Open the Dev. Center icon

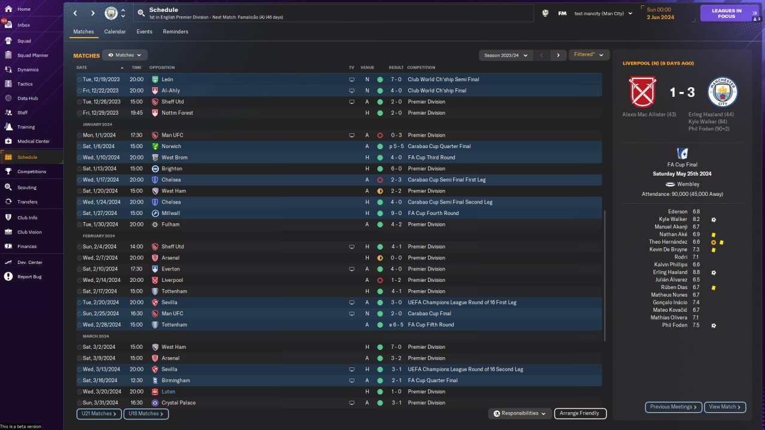coord(8,262)
